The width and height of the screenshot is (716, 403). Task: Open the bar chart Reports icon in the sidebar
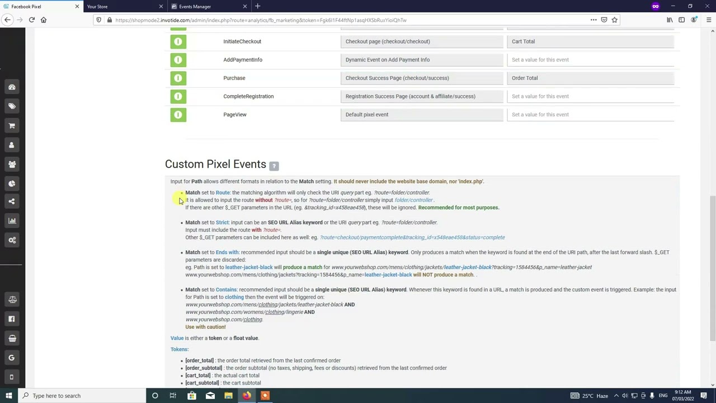[x=12, y=221]
